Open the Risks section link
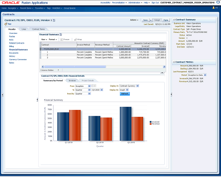 pyautogui.click(x=11, y=40)
